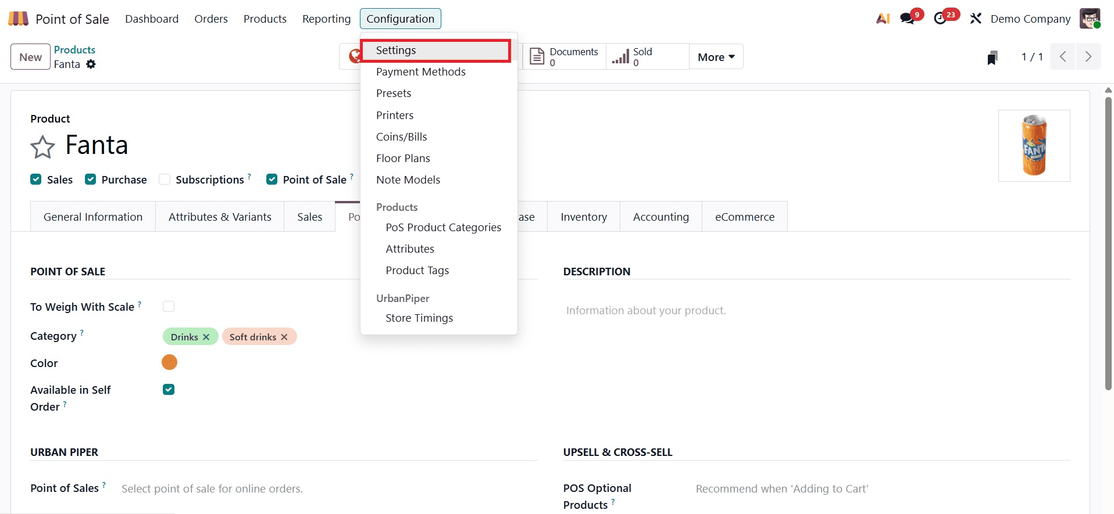Toggle Available in Self Order checkbox
Viewport: 1114px width, 514px height.
(x=169, y=390)
